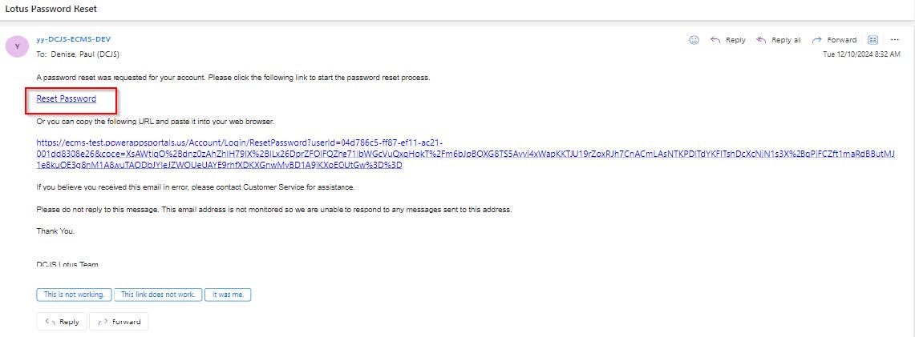The height and width of the screenshot is (337, 915).
Task: Select the "This is not working." suggested reply
Action: (x=74, y=295)
